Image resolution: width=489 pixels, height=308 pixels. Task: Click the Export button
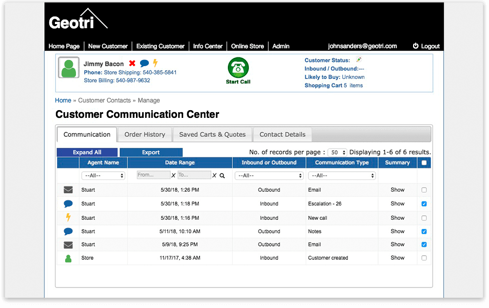pos(151,152)
